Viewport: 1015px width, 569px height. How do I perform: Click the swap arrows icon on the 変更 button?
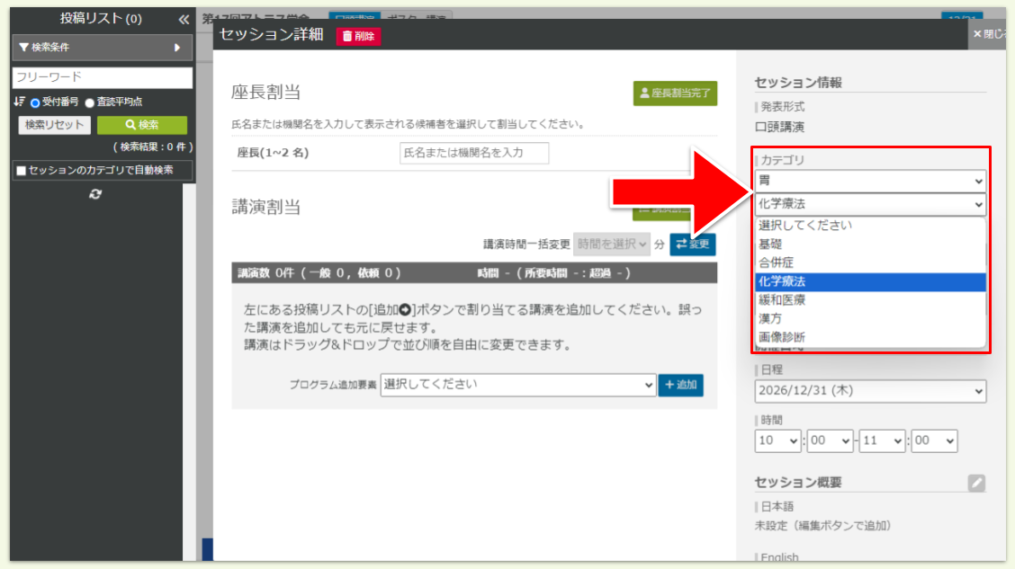pyautogui.click(x=683, y=243)
